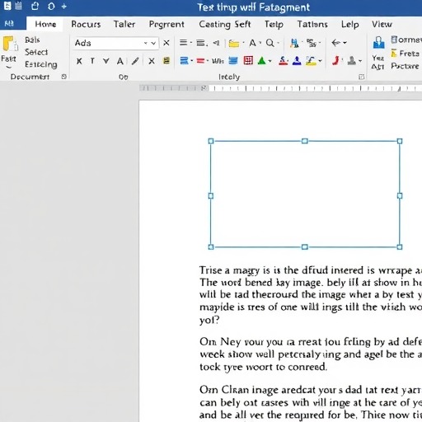Click the calendar grid icon in title bar
Image resolution: width=422 pixels, height=422 pixels.
point(18,6)
